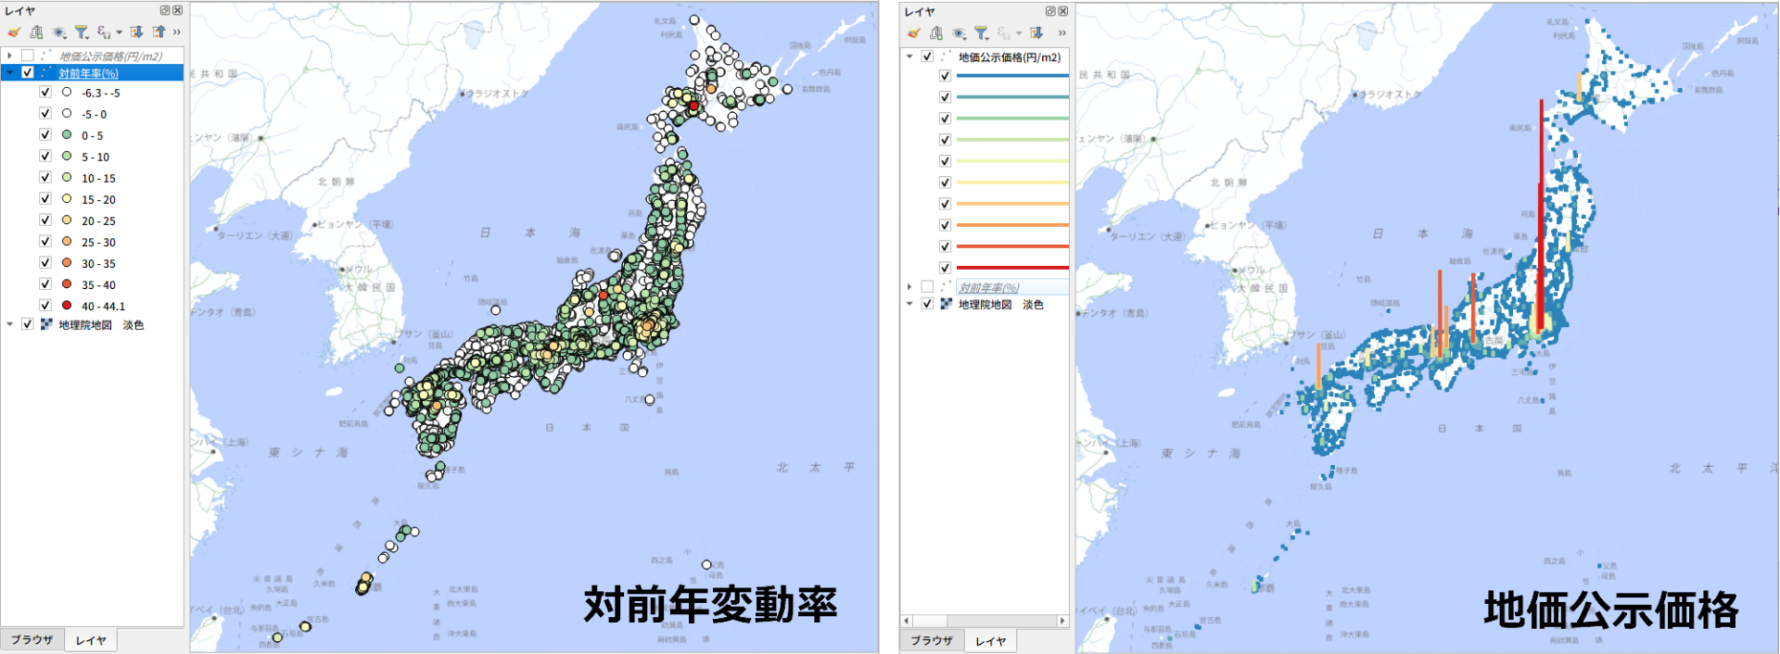Expand 地価公示価格 layer in left panel
The width and height of the screenshot is (1780, 654).
point(10,57)
